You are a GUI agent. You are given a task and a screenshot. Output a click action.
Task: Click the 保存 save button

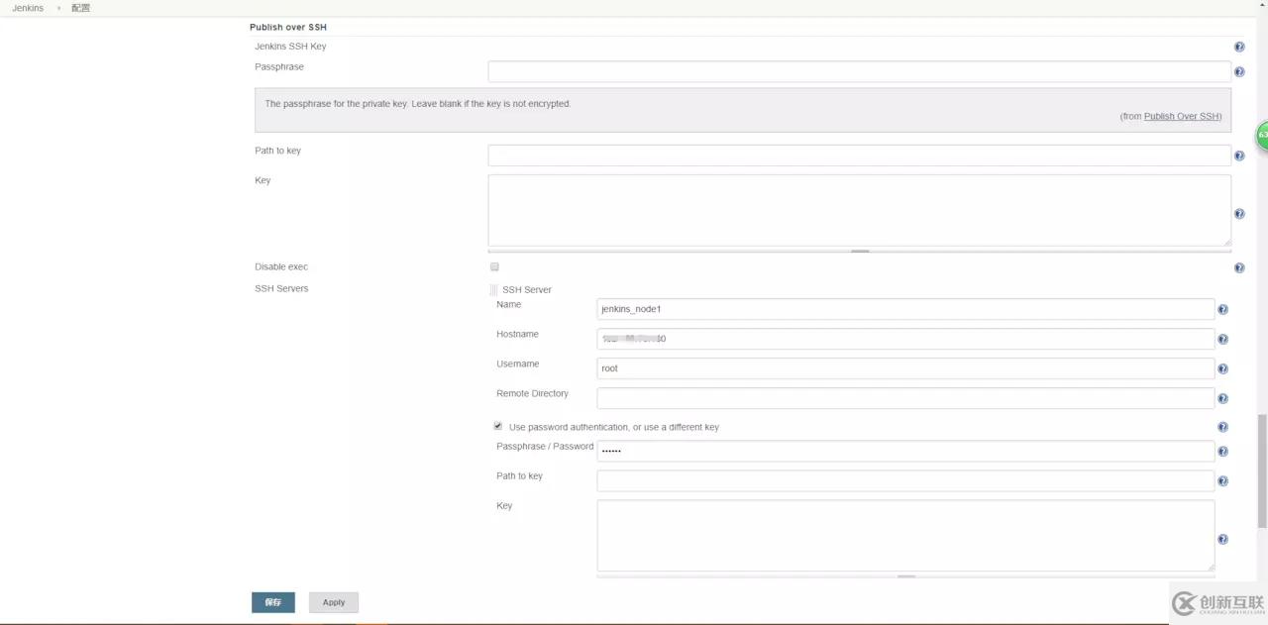tap(273, 602)
